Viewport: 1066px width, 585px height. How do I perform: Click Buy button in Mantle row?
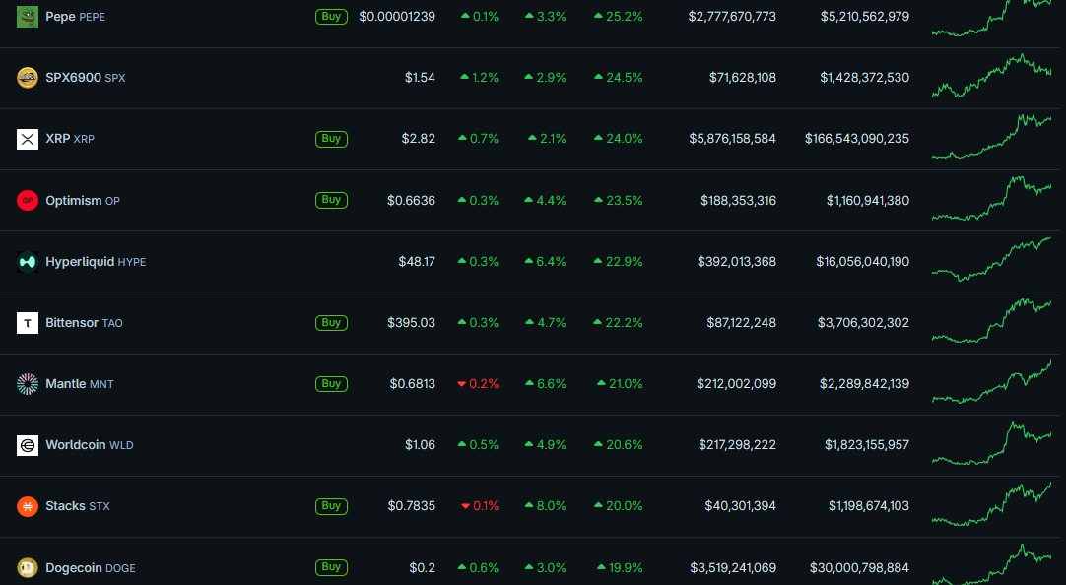coord(331,384)
